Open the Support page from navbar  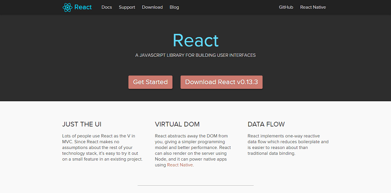coord(127,7)
